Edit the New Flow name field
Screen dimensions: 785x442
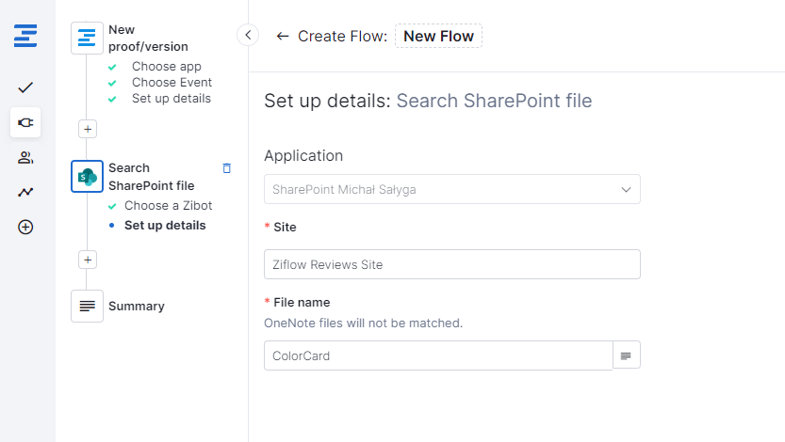(438, 36)
